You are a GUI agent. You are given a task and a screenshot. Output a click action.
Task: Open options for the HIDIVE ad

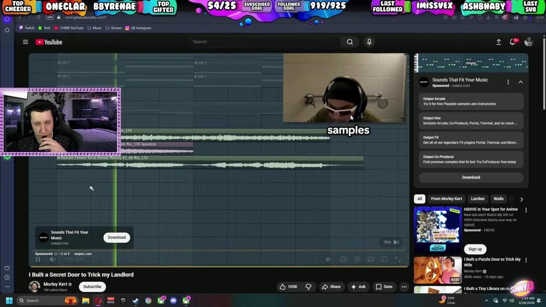click(526, 210)
